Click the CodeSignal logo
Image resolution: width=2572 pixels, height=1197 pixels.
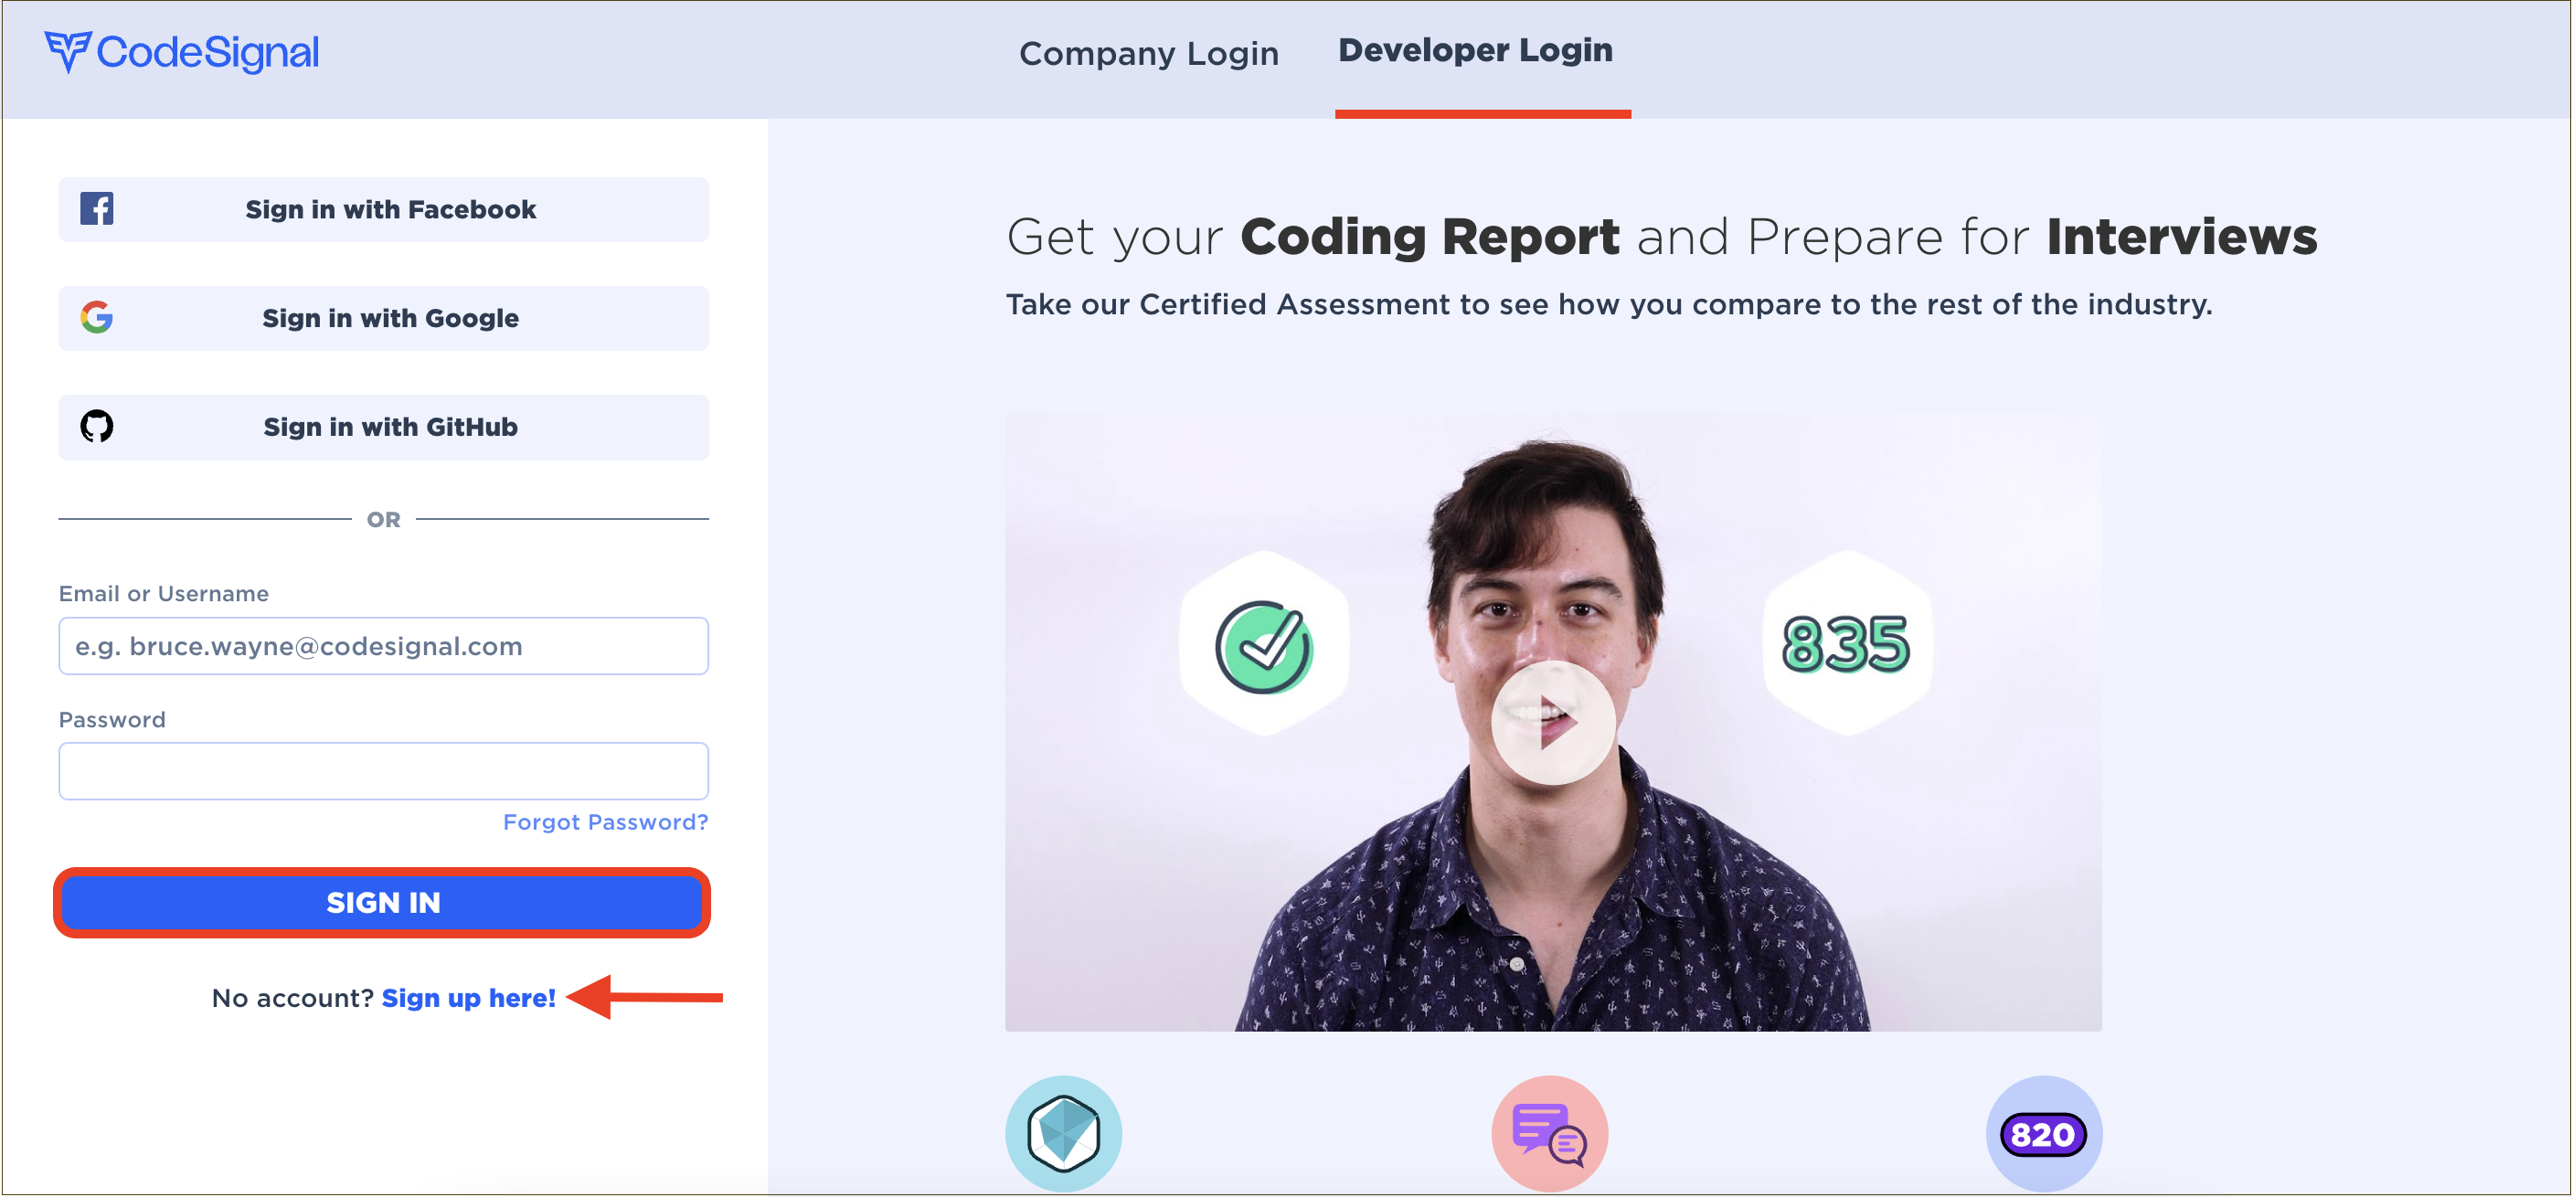[x=182, y=52]
